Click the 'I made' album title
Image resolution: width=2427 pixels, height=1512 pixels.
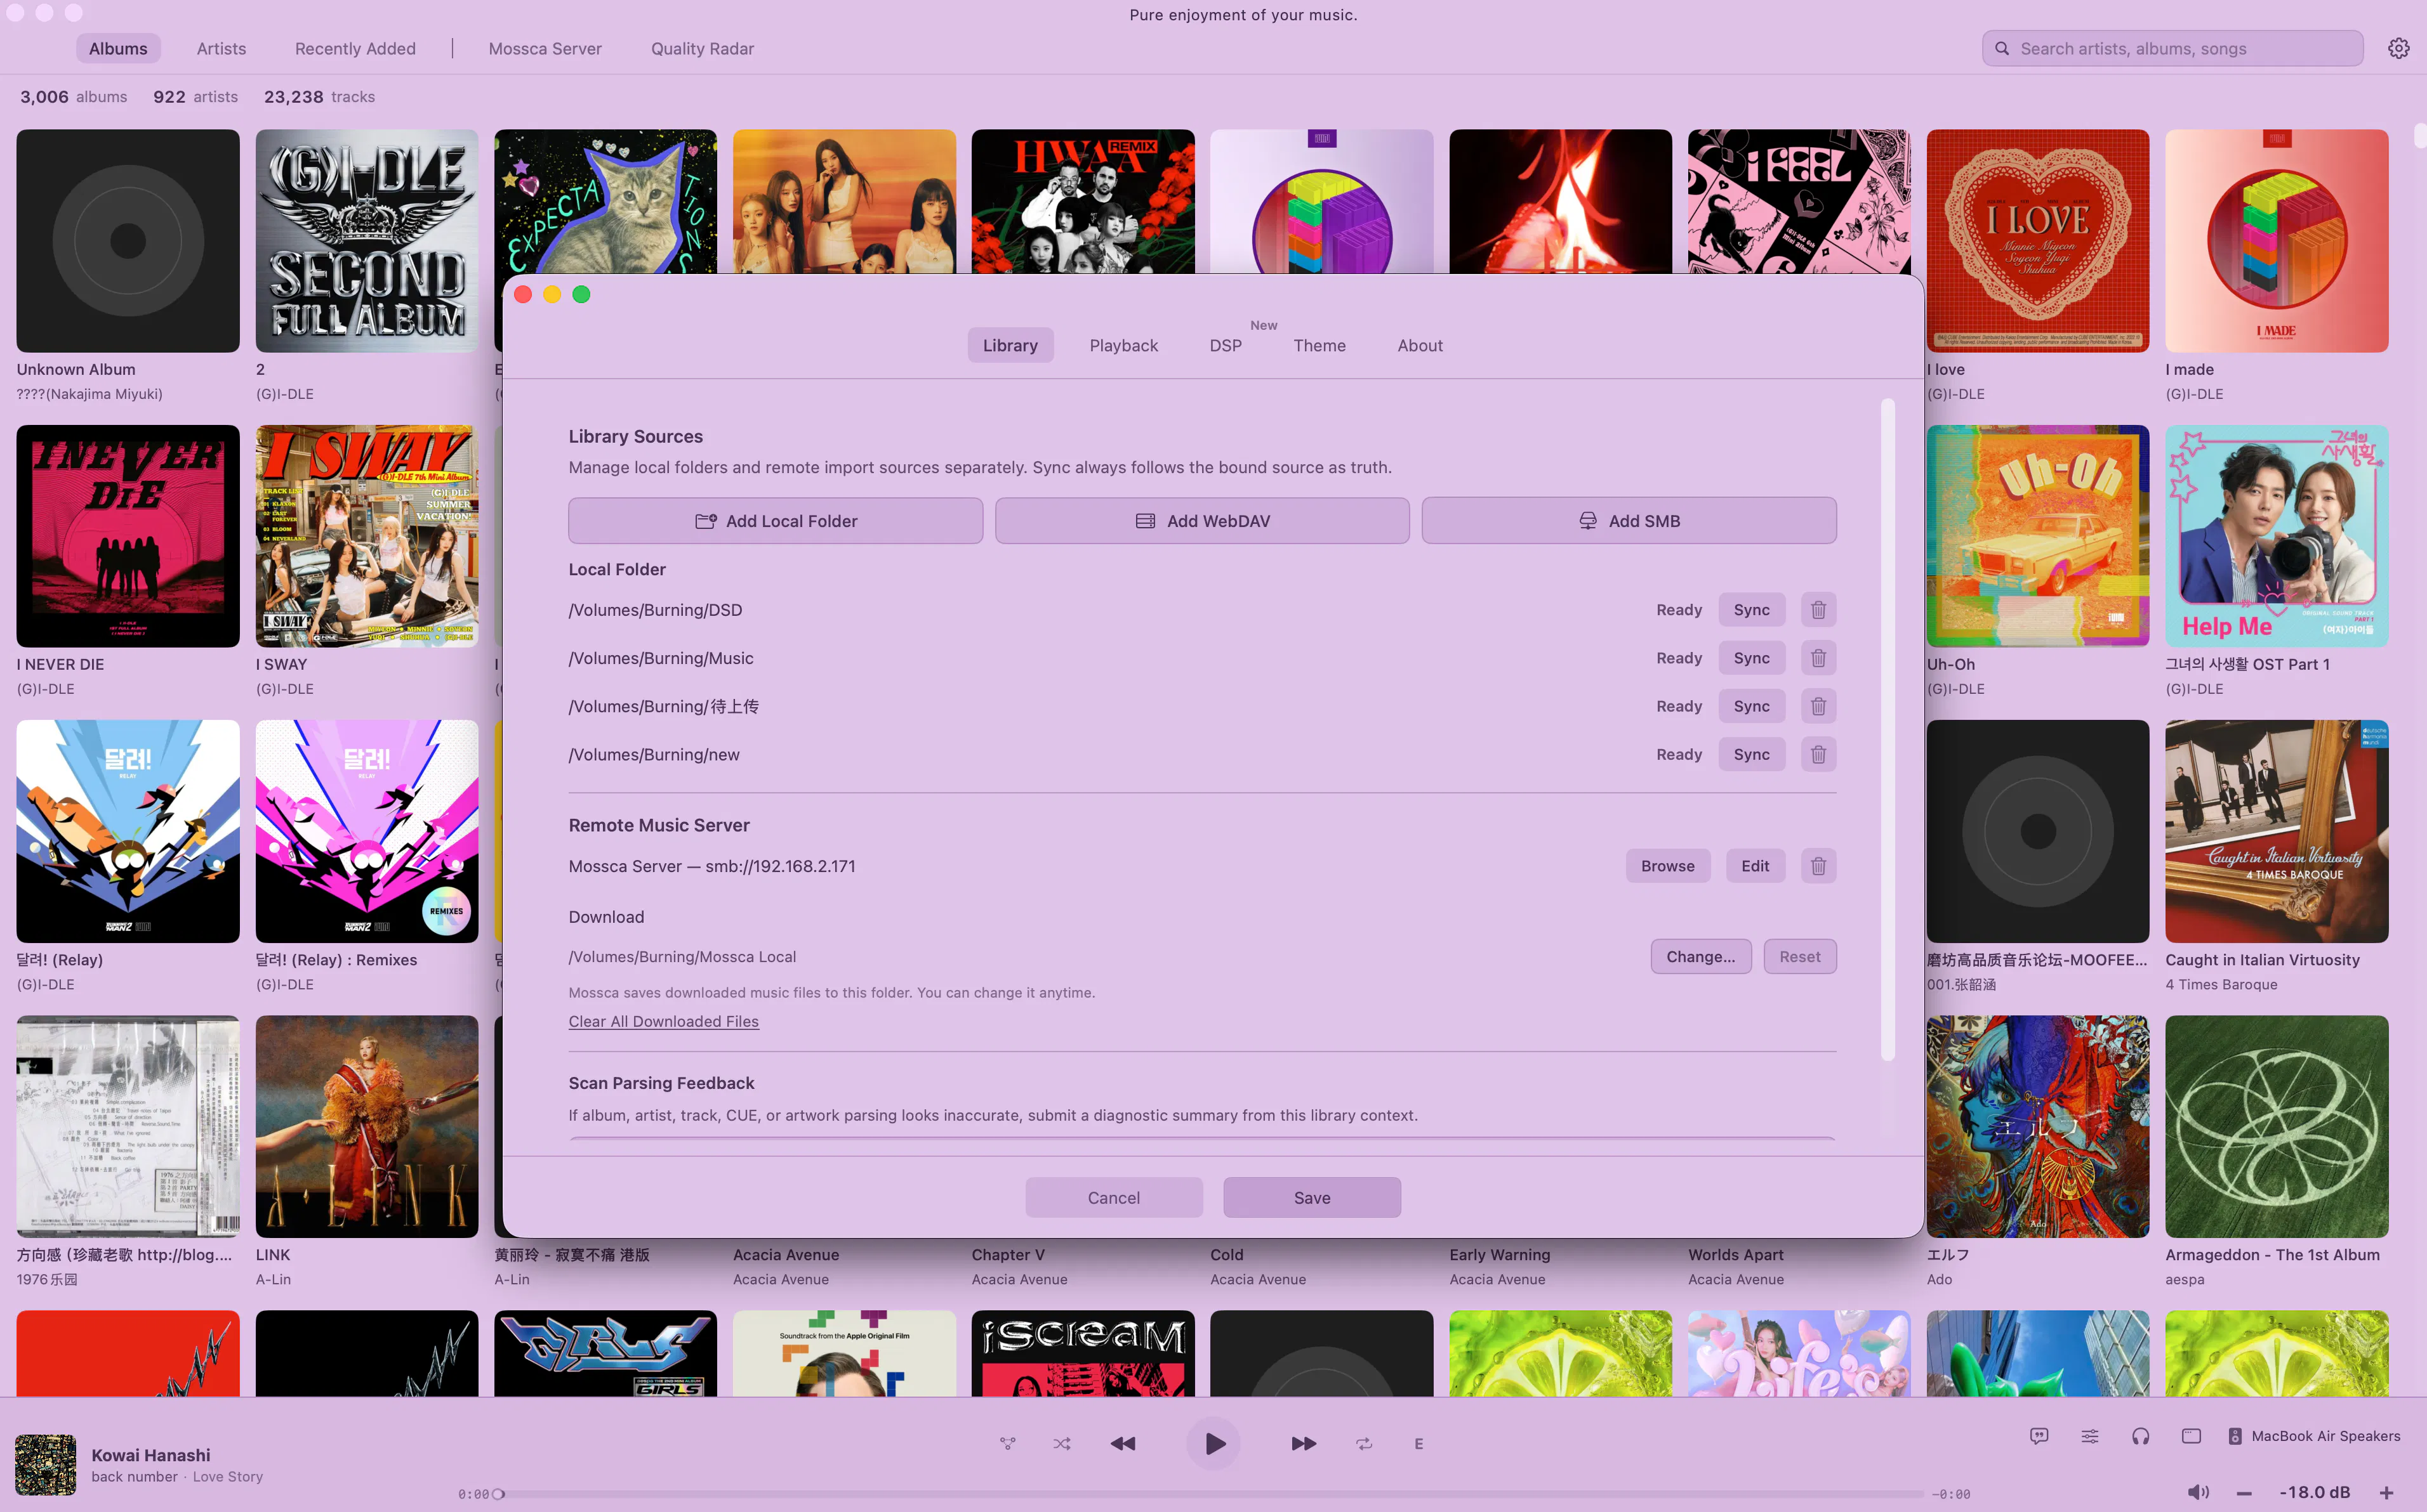(x=2189, y=369)
